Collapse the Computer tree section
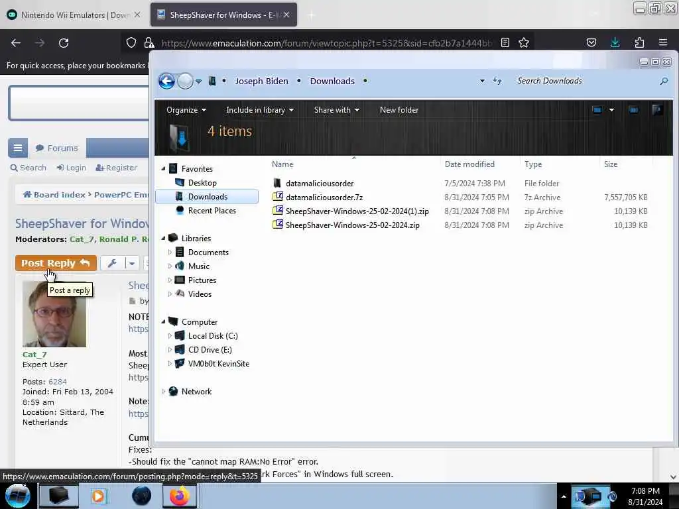 [163, 321]
